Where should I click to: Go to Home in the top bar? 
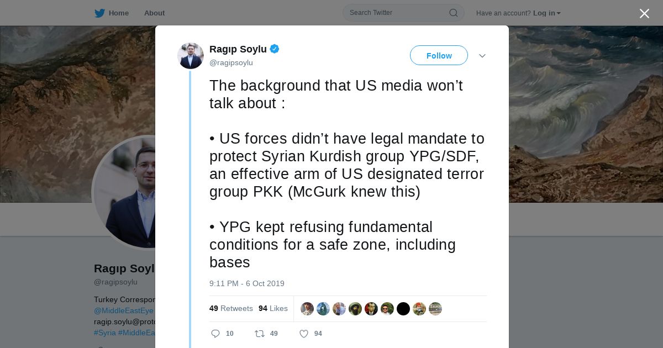pyautogui.click(x=119, y=13)
